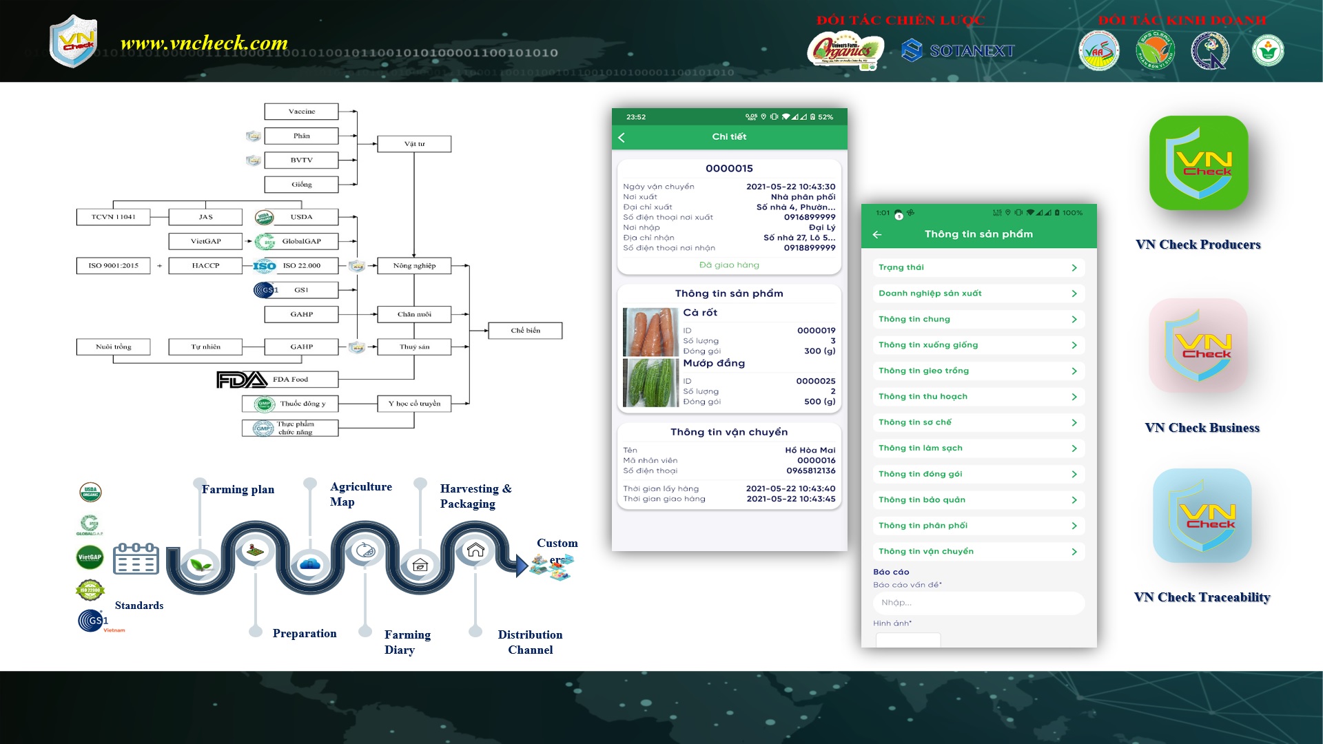Click the Vaccine box in flowchart
The width and height of the screenshot is (1323, 744).
coord(301,112)
